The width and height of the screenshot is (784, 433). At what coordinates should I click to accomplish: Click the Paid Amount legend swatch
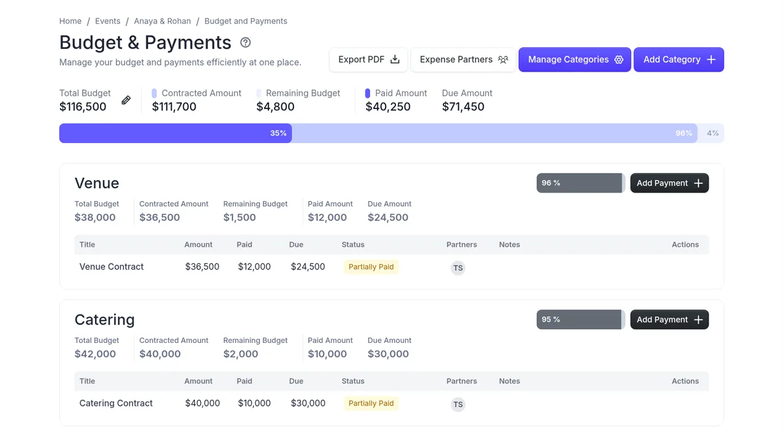[368, 93]
